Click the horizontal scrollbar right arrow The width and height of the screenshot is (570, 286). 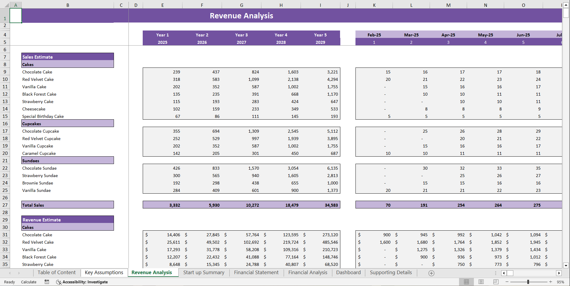point(559,273)
